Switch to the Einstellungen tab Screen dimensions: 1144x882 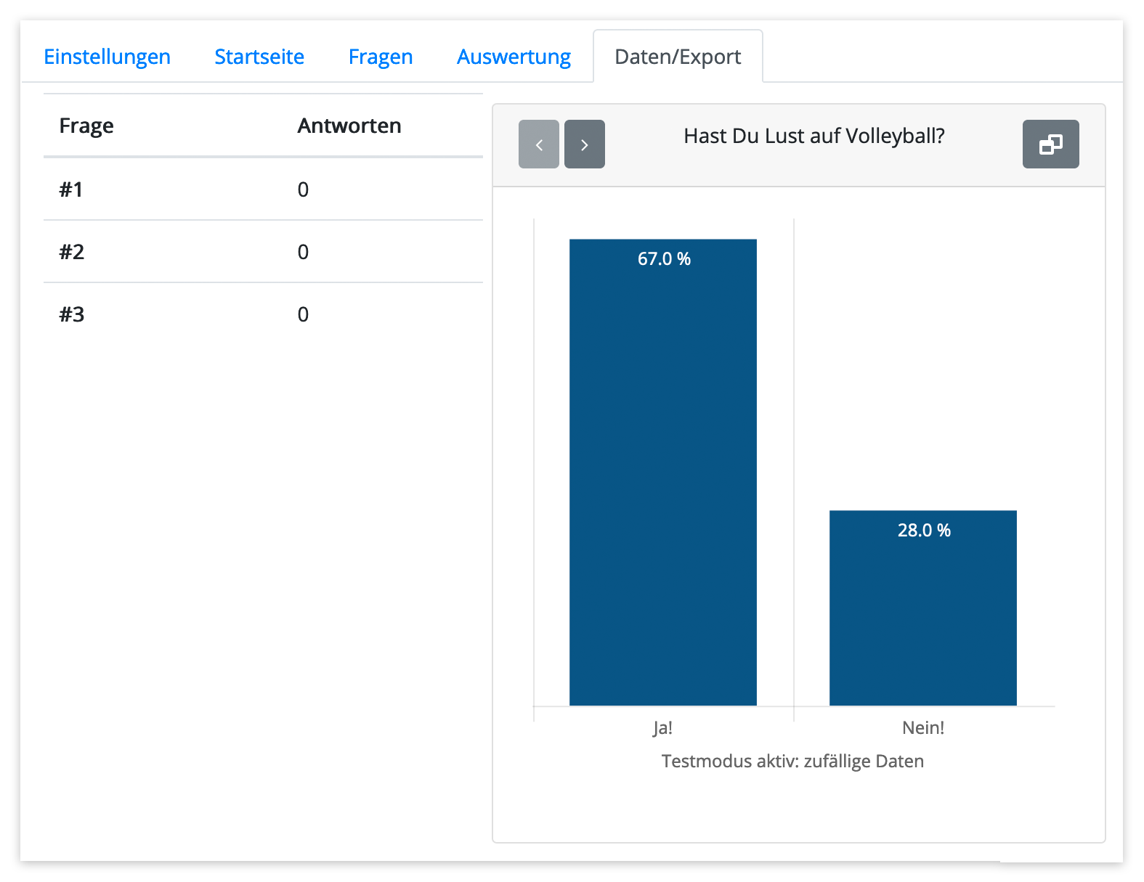coord(107,57)
